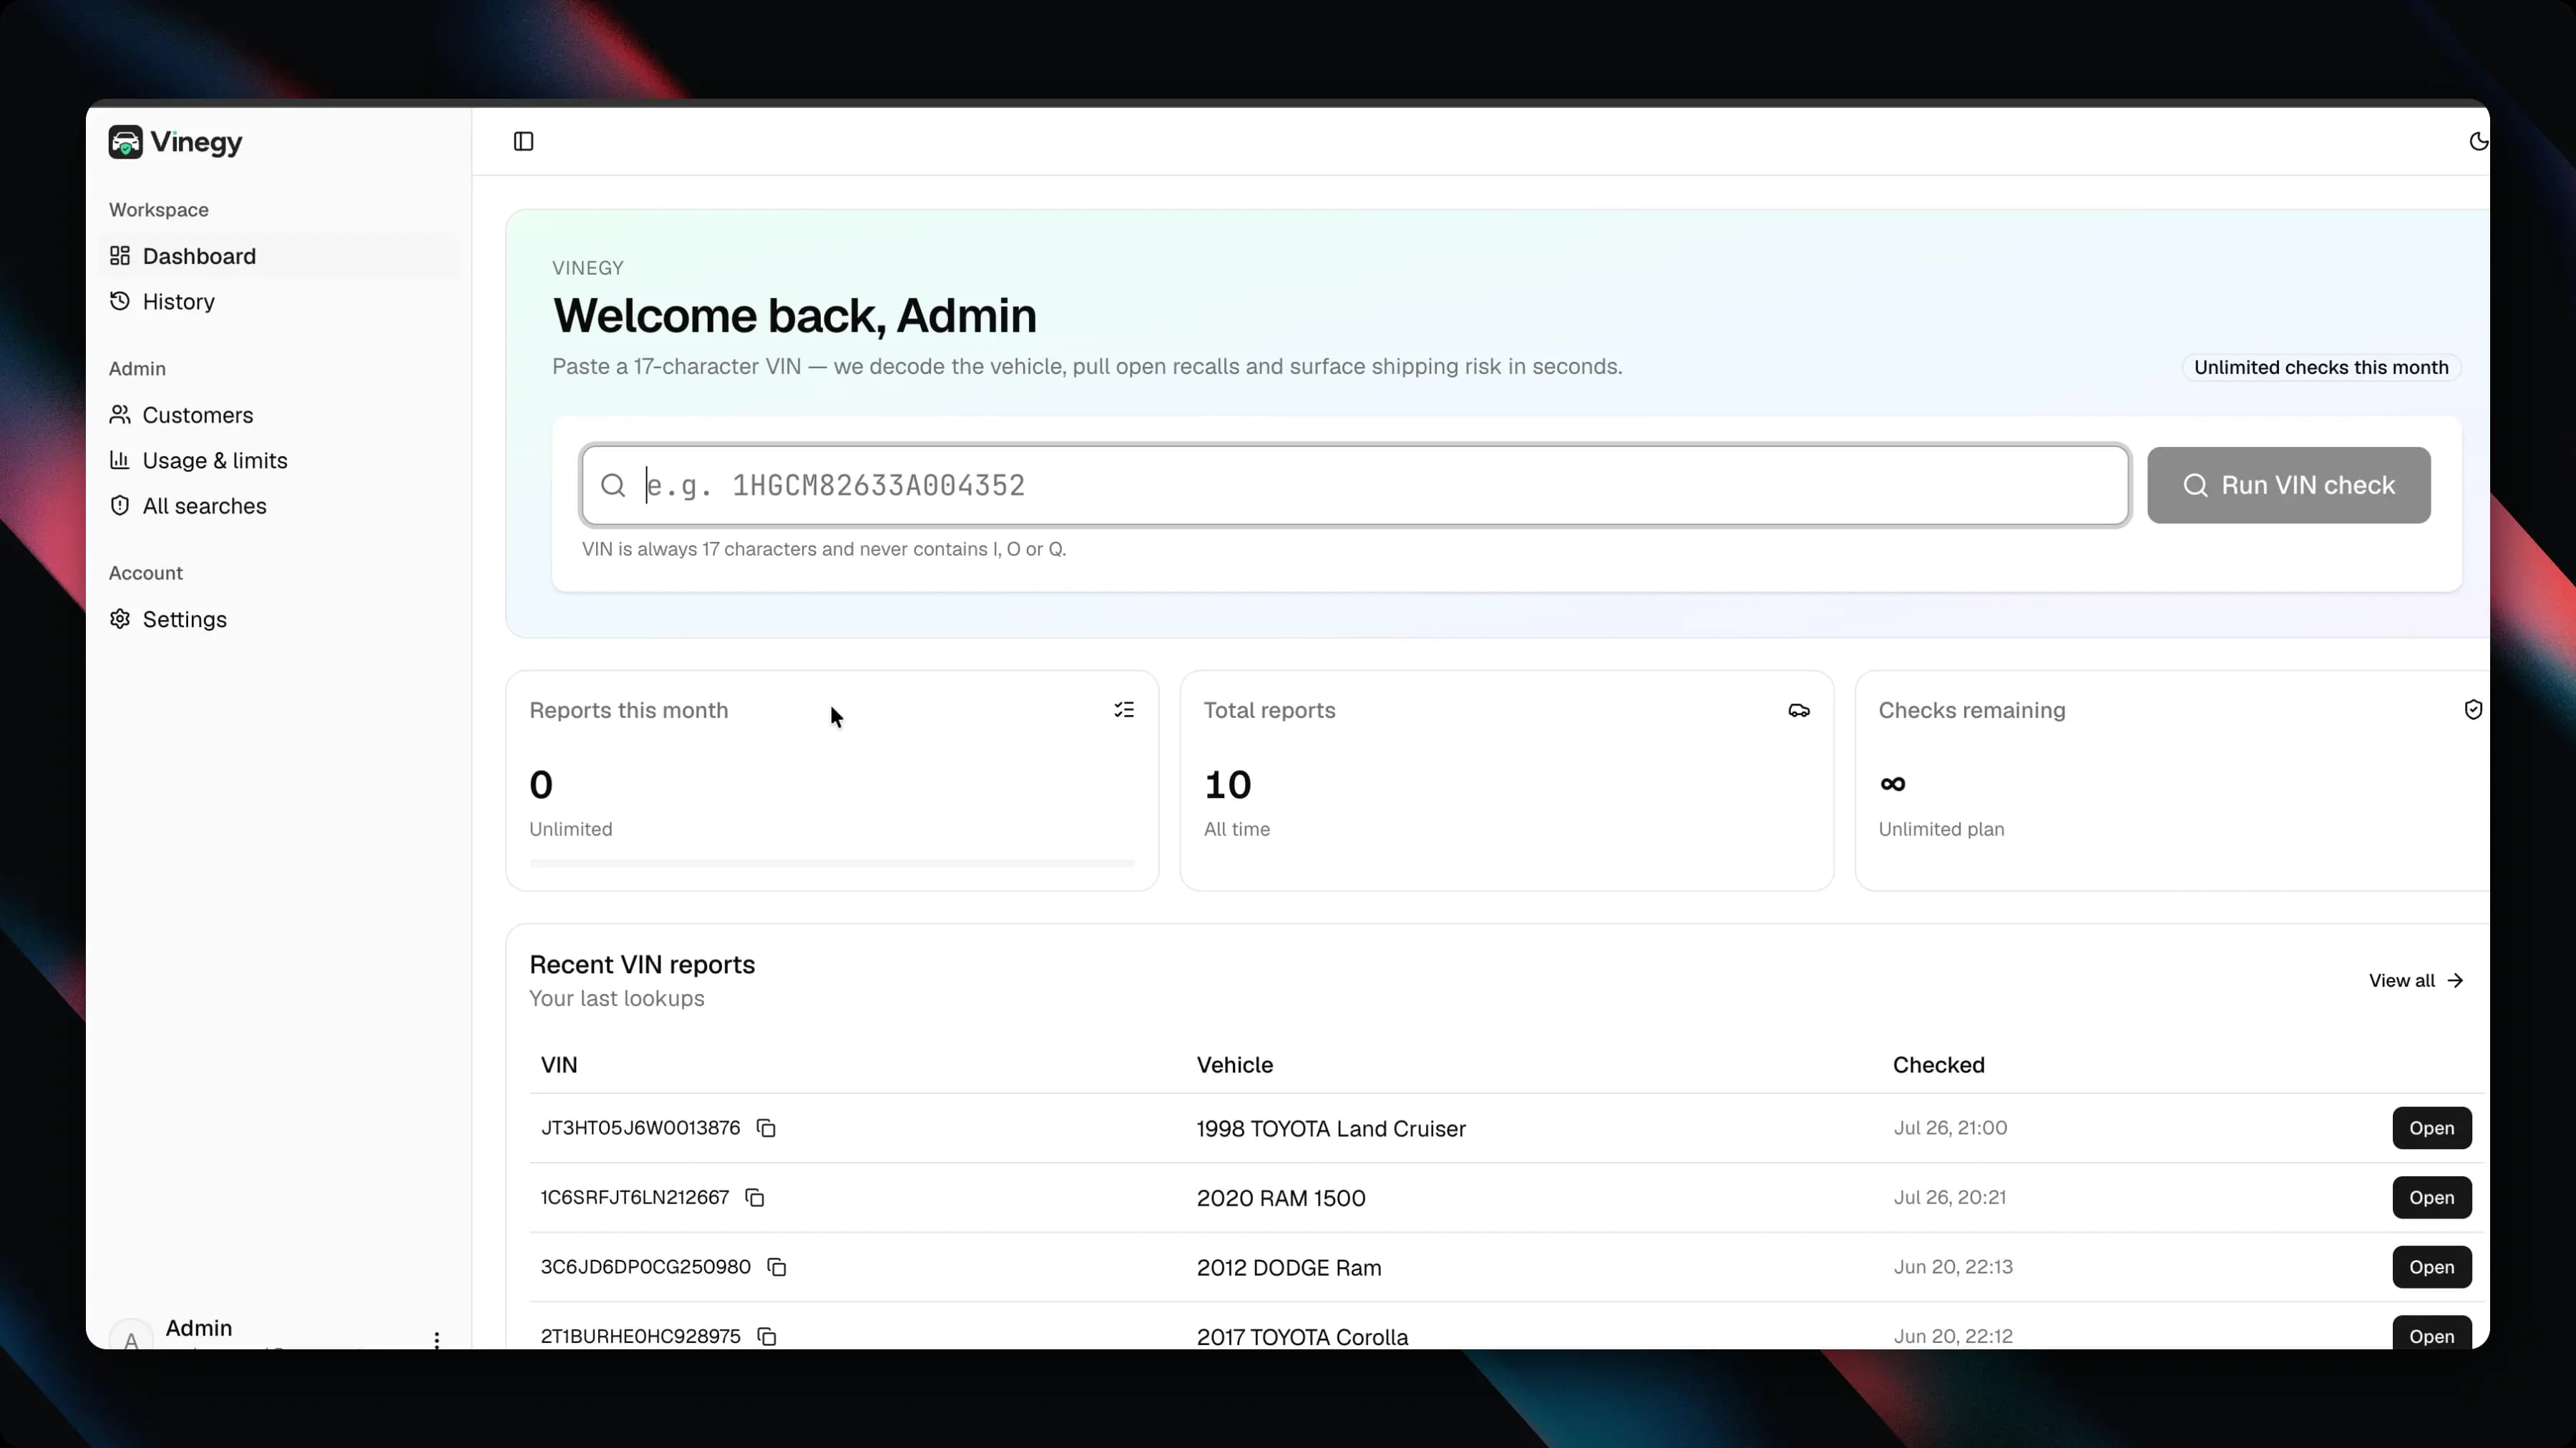Viewport: 2576px width, 1448px height.
Task: Select VIN text 1C6SRFJT6LN212667
Action: pos(635,1198)
